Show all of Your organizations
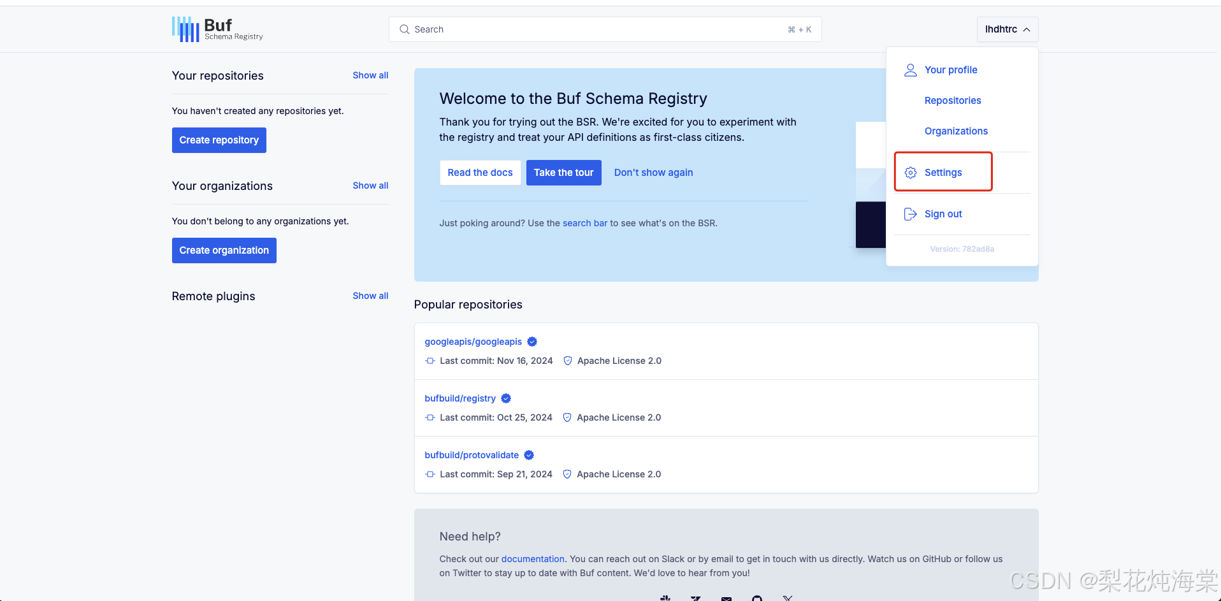Image resolution: width=1221 pixels, height=601 pixels. pos(370,185)
